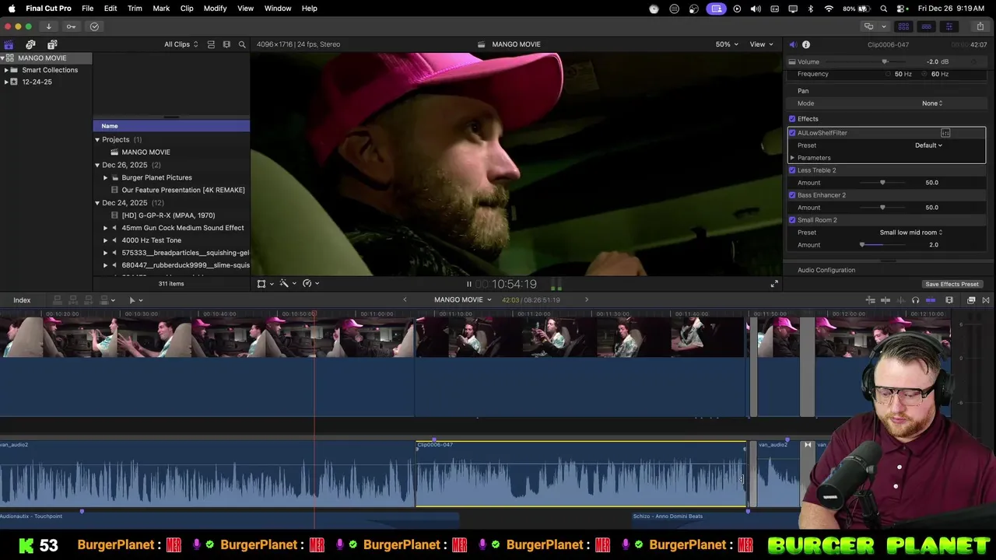
Task: Show the Photos and Audio sidebar
Action: [x=30, y=44]
